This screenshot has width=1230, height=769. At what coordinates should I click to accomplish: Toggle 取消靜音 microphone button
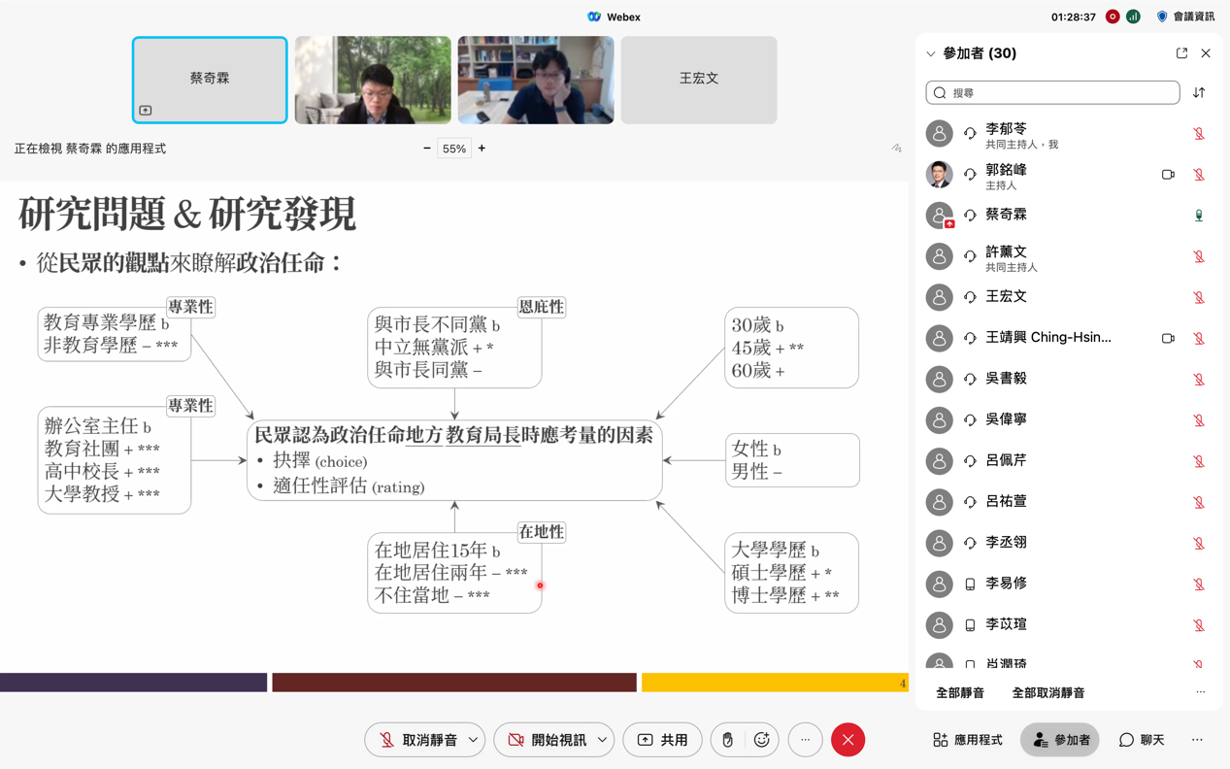pyautogui.click(x=416, y=740)
